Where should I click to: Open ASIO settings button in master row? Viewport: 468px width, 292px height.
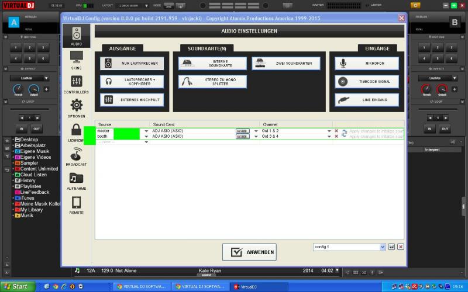coord(243,131)
